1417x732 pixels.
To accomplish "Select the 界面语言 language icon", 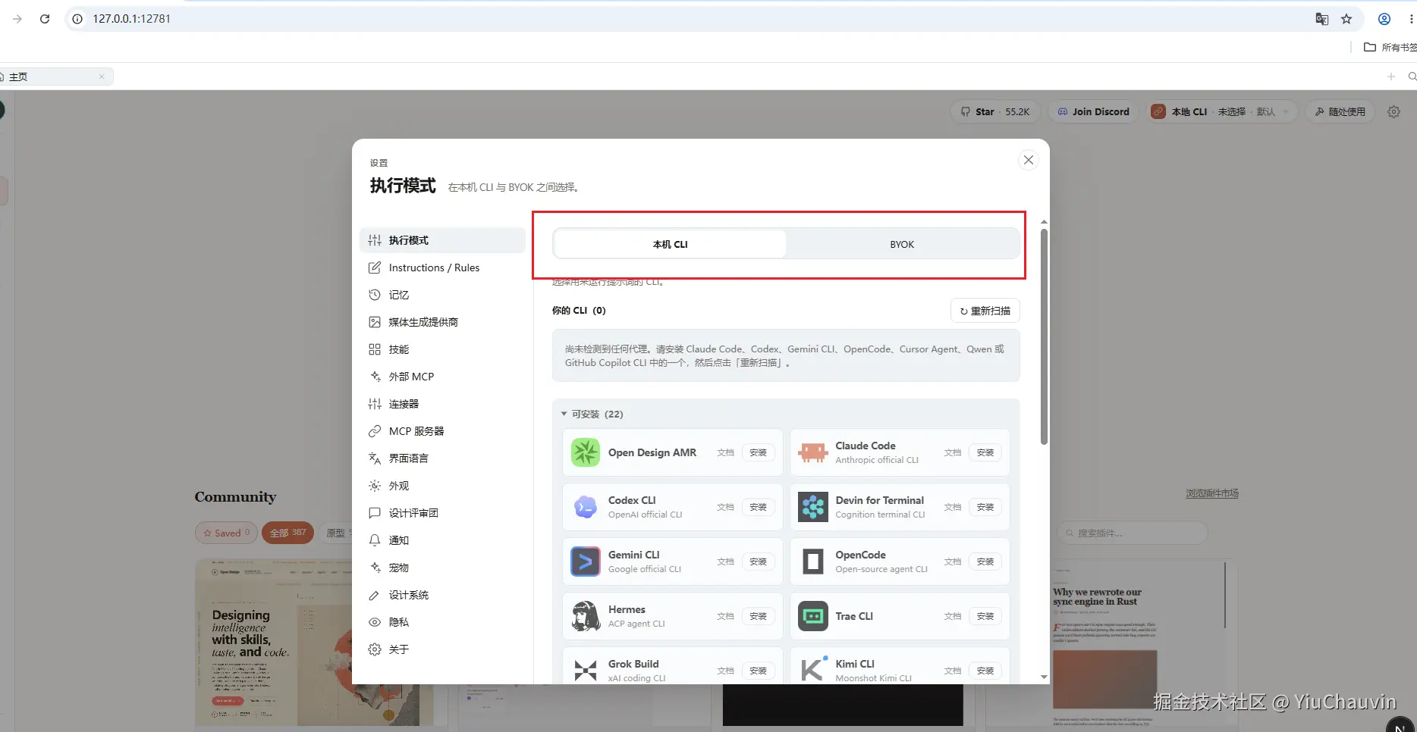I will 375,458.
